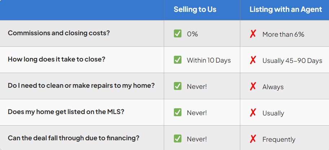Screen dimensions: 329x150
Task: Click the red X beside Usually
Action: point(253,113)
